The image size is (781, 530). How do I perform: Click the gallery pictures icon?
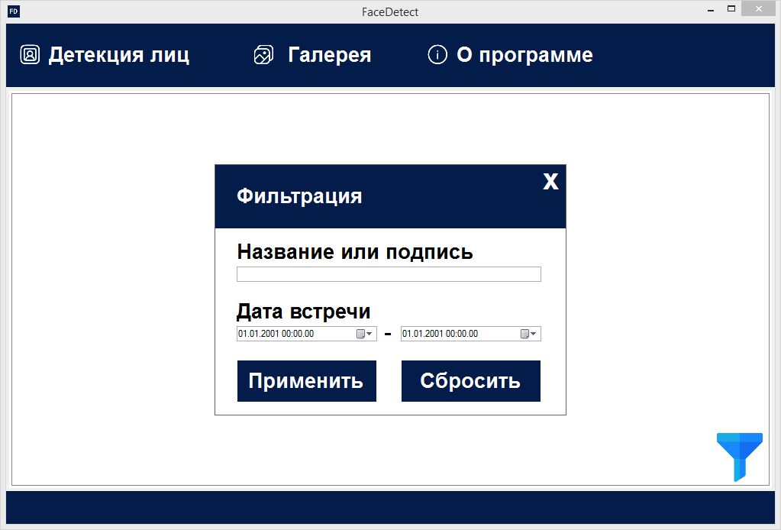(263, 55)
